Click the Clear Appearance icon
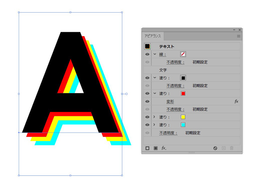The image size is (260, 186). [x=215, y=148]
